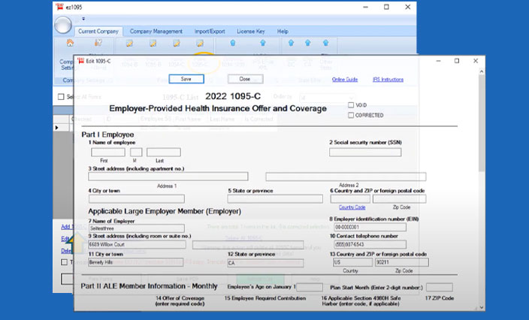Viewport: 529px width, 320px height.
Task: Click the Other State e-file arrow icon
Action: [325, 43]
